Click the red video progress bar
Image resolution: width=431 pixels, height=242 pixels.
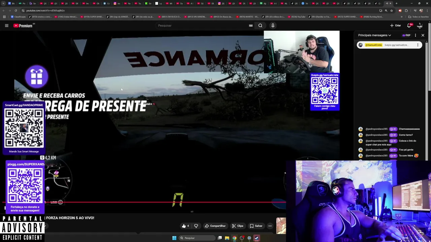[144, 202]
